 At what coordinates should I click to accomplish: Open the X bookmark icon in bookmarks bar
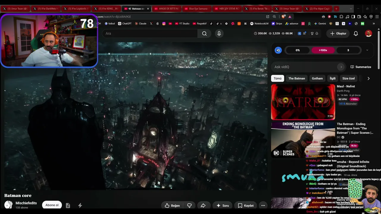151,23
